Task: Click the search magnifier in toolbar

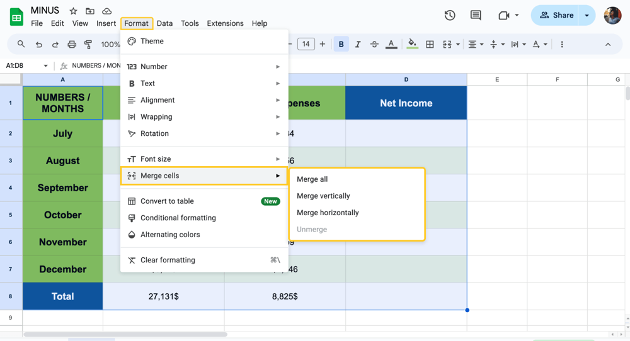Action: click(x=21, y=45)
